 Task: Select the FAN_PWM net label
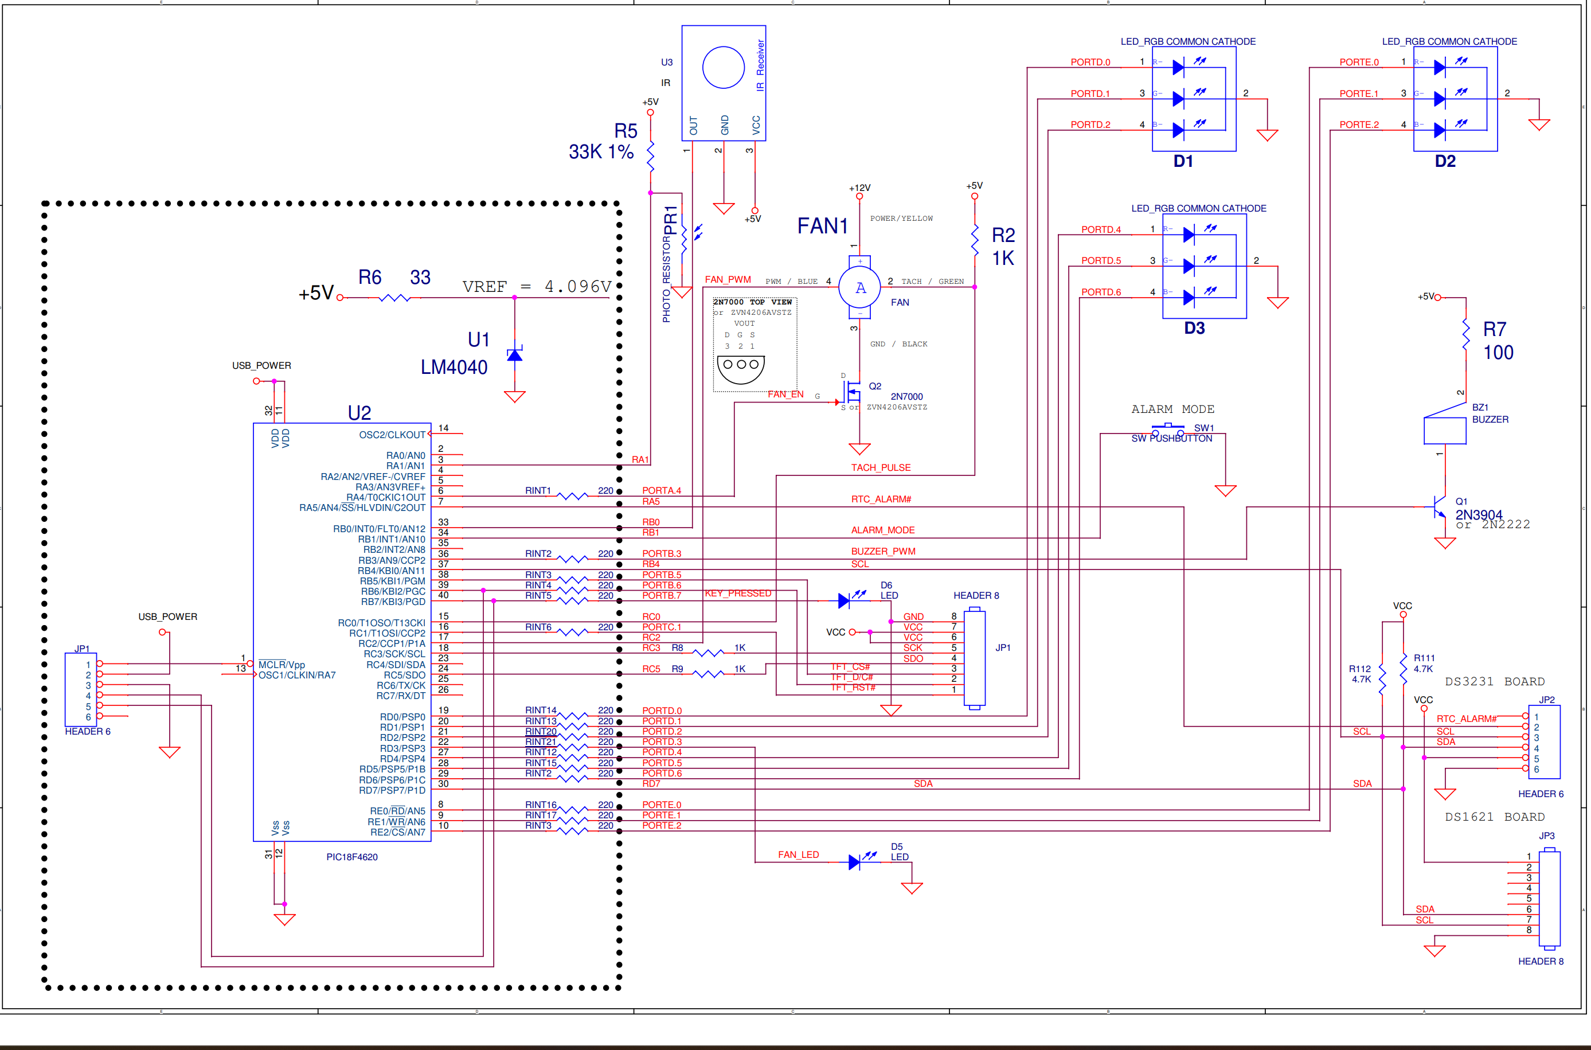pos(728,279)
